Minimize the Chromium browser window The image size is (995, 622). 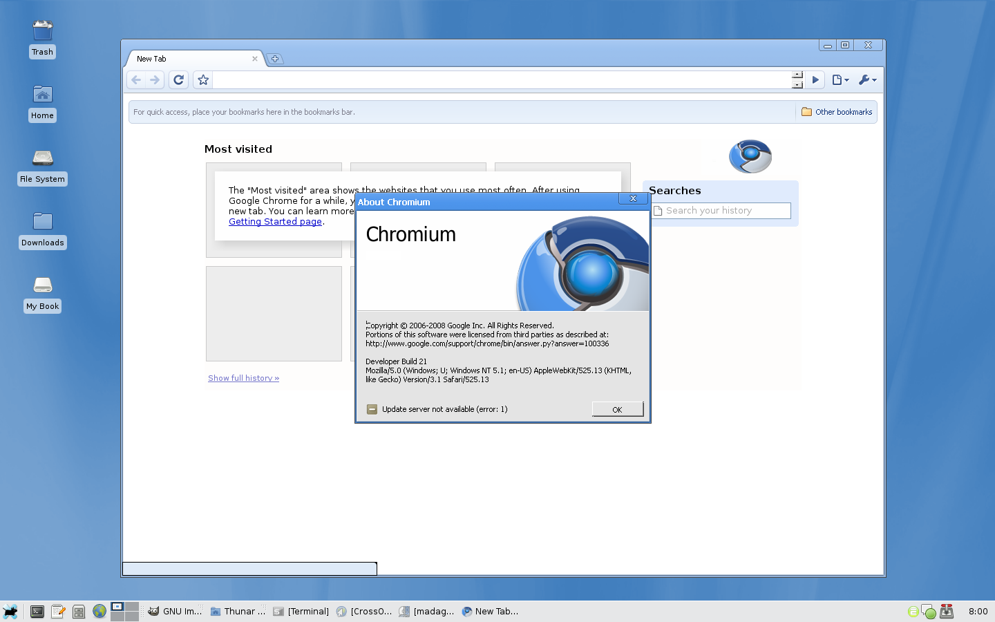point(827,45)
